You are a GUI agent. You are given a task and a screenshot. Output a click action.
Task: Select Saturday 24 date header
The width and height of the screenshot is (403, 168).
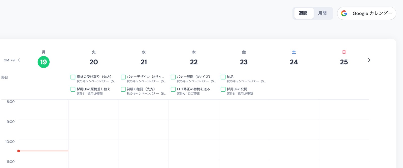pos(294,62)
